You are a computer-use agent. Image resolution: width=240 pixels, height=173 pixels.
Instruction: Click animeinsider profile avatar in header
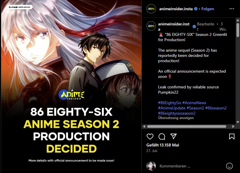[x=151, y=9]
